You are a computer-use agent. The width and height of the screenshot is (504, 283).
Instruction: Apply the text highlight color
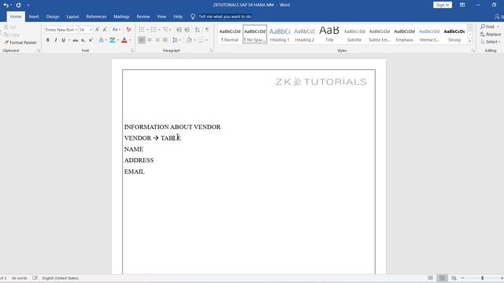click(112, 40)
